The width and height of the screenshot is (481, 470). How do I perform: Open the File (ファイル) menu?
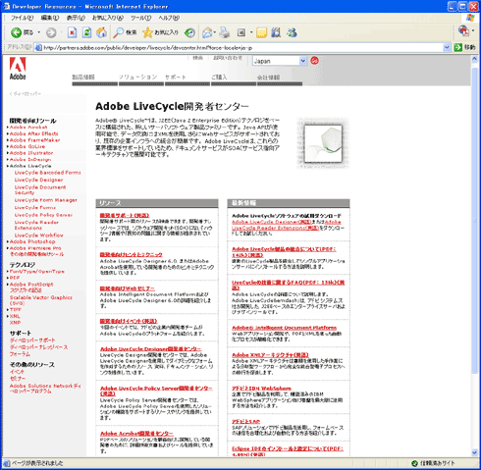click(x=22, y=18)
